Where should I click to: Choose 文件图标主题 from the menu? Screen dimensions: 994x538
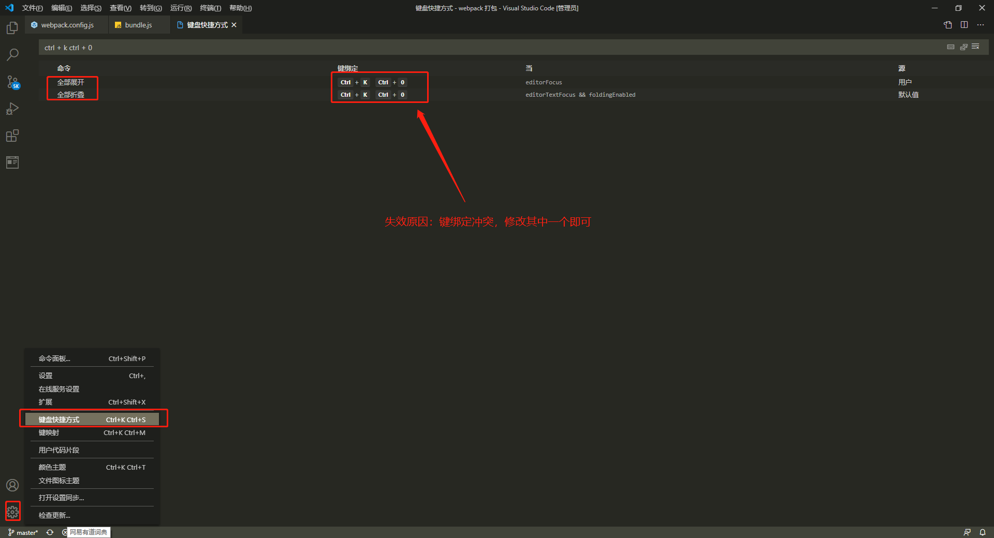point(92,481)
